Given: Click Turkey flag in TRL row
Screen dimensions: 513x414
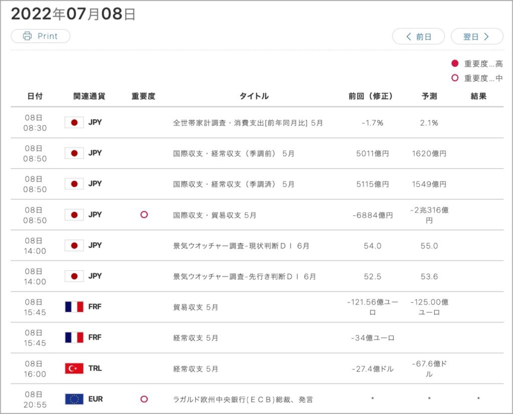Looking at the screenshot, I should (74, 368).
